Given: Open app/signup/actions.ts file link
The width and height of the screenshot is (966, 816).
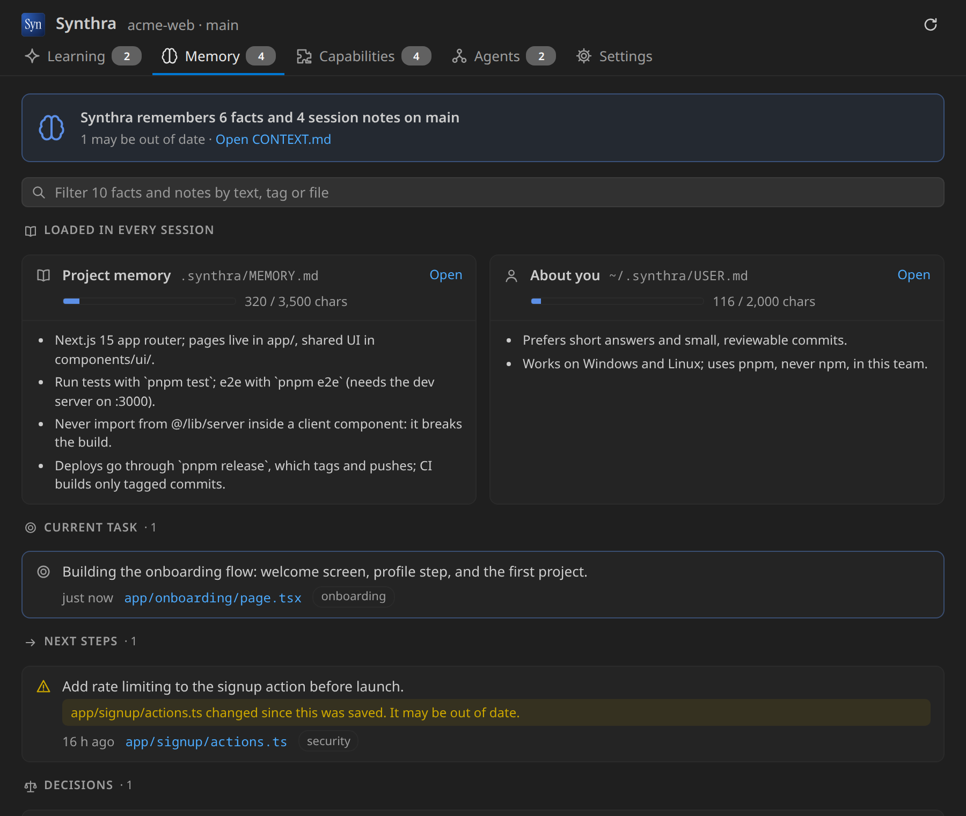Looking at the screenshot, I should pos(206,742).
